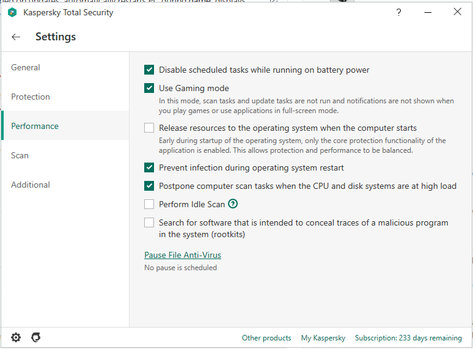Image resolution: width=473 pixels, height=349 pixels.
Task: Toggle Postpone computer scan tasks at high load
Action: point(149,186)
